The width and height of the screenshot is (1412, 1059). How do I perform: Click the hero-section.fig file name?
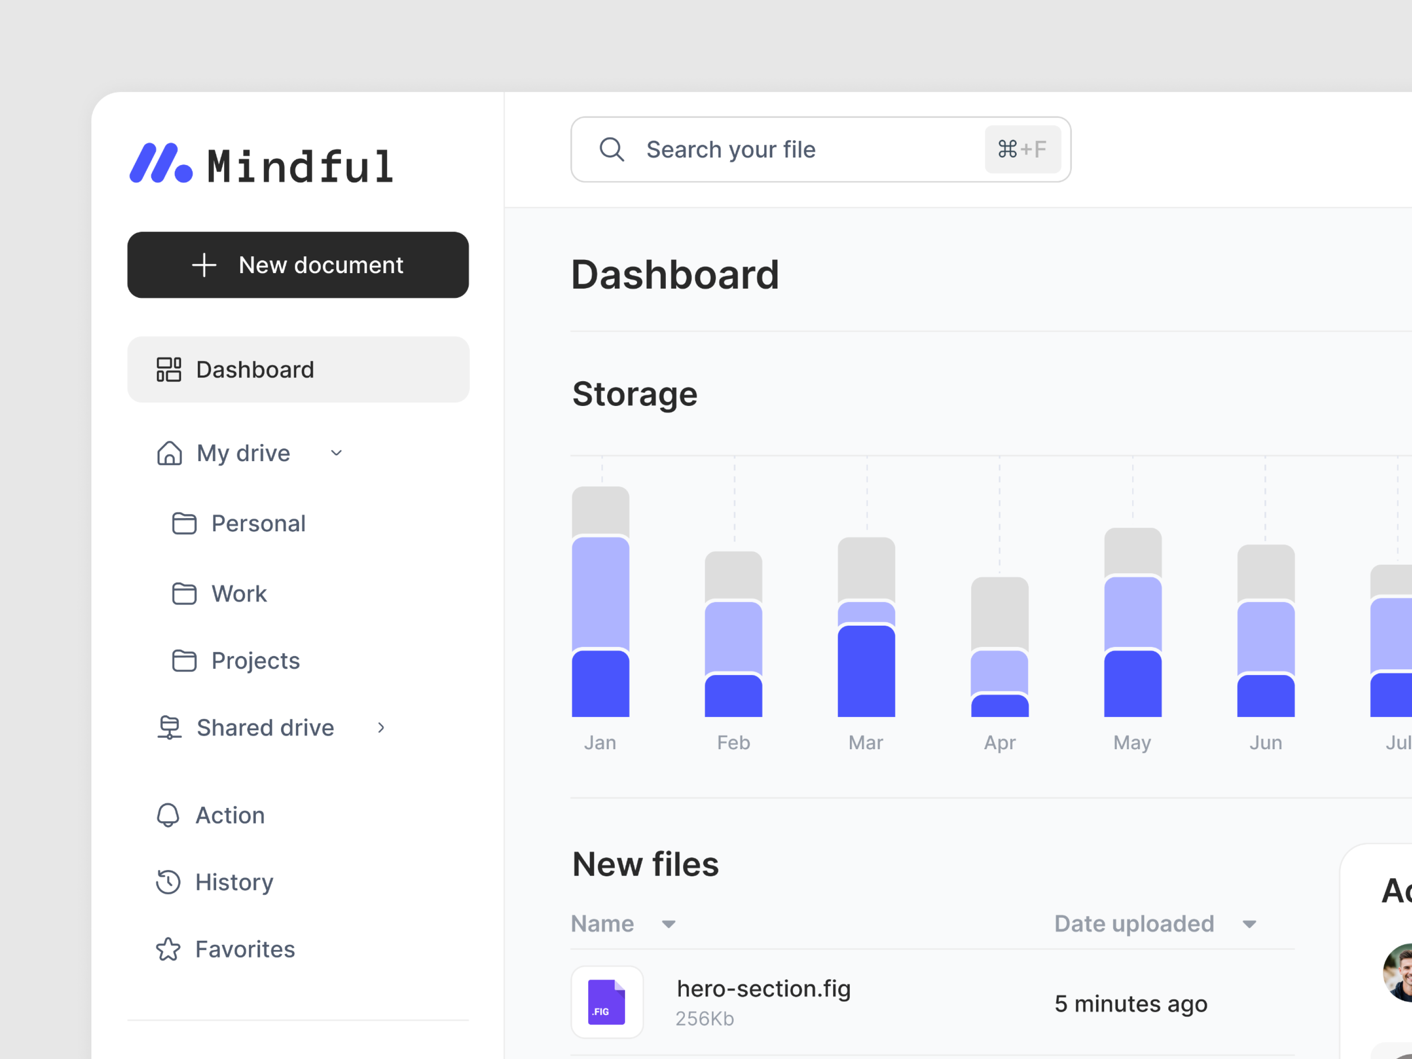pos(763,989)
